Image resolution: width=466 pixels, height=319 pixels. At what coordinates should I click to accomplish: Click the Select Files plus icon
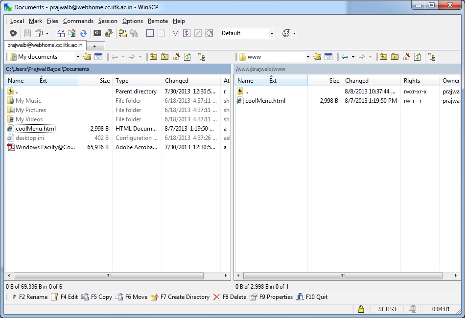click(x=150, y=33)
